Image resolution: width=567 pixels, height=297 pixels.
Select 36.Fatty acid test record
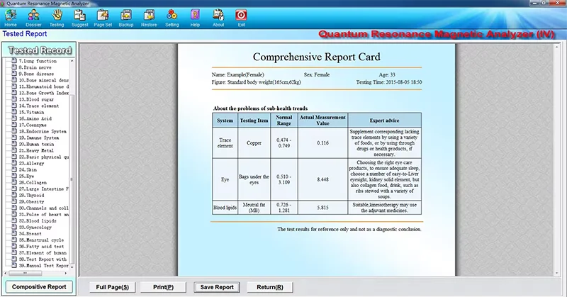pyautogui.click(x=41, y=247)
